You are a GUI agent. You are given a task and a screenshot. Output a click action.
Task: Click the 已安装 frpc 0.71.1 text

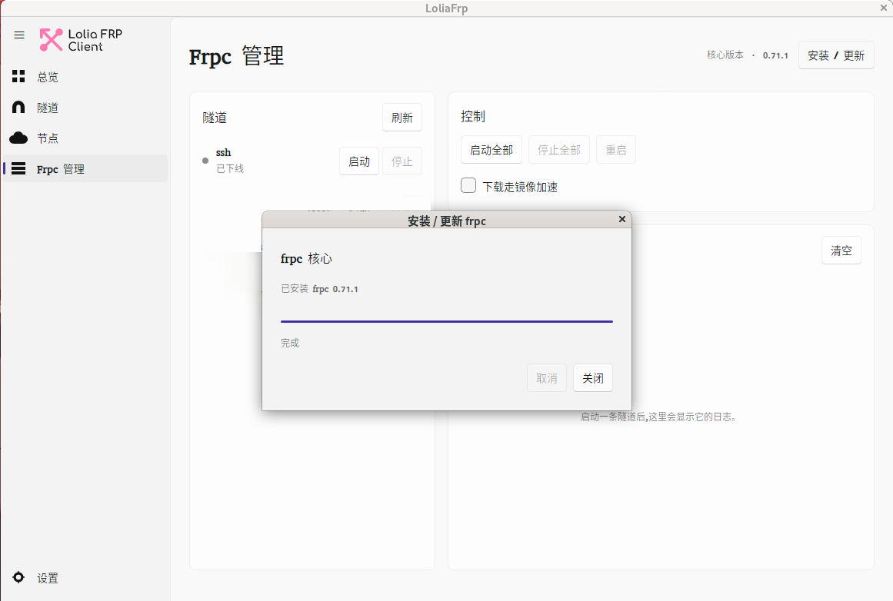point(319,289)
